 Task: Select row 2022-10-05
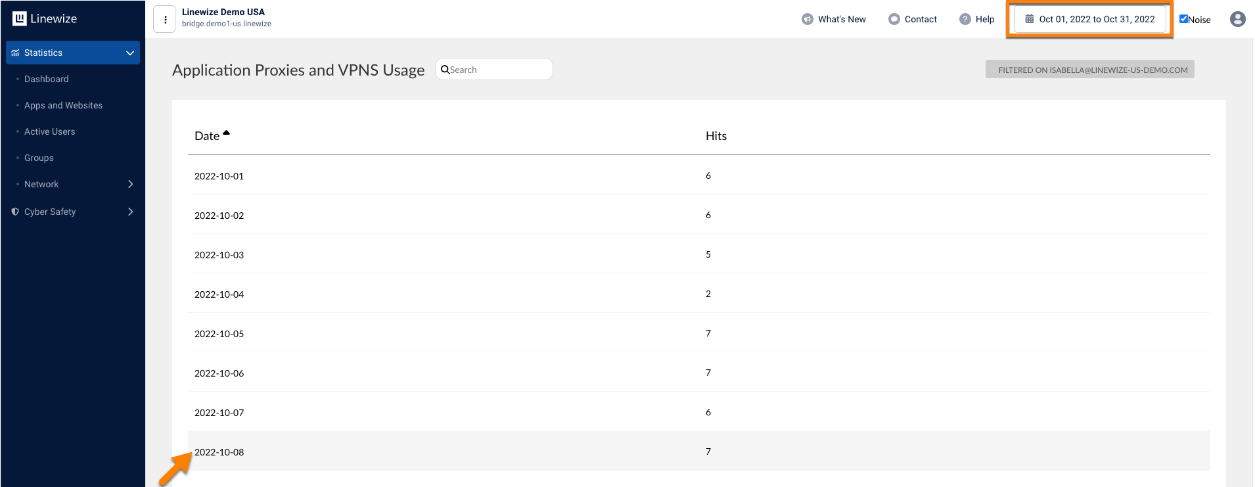click(x=699, y=333)
